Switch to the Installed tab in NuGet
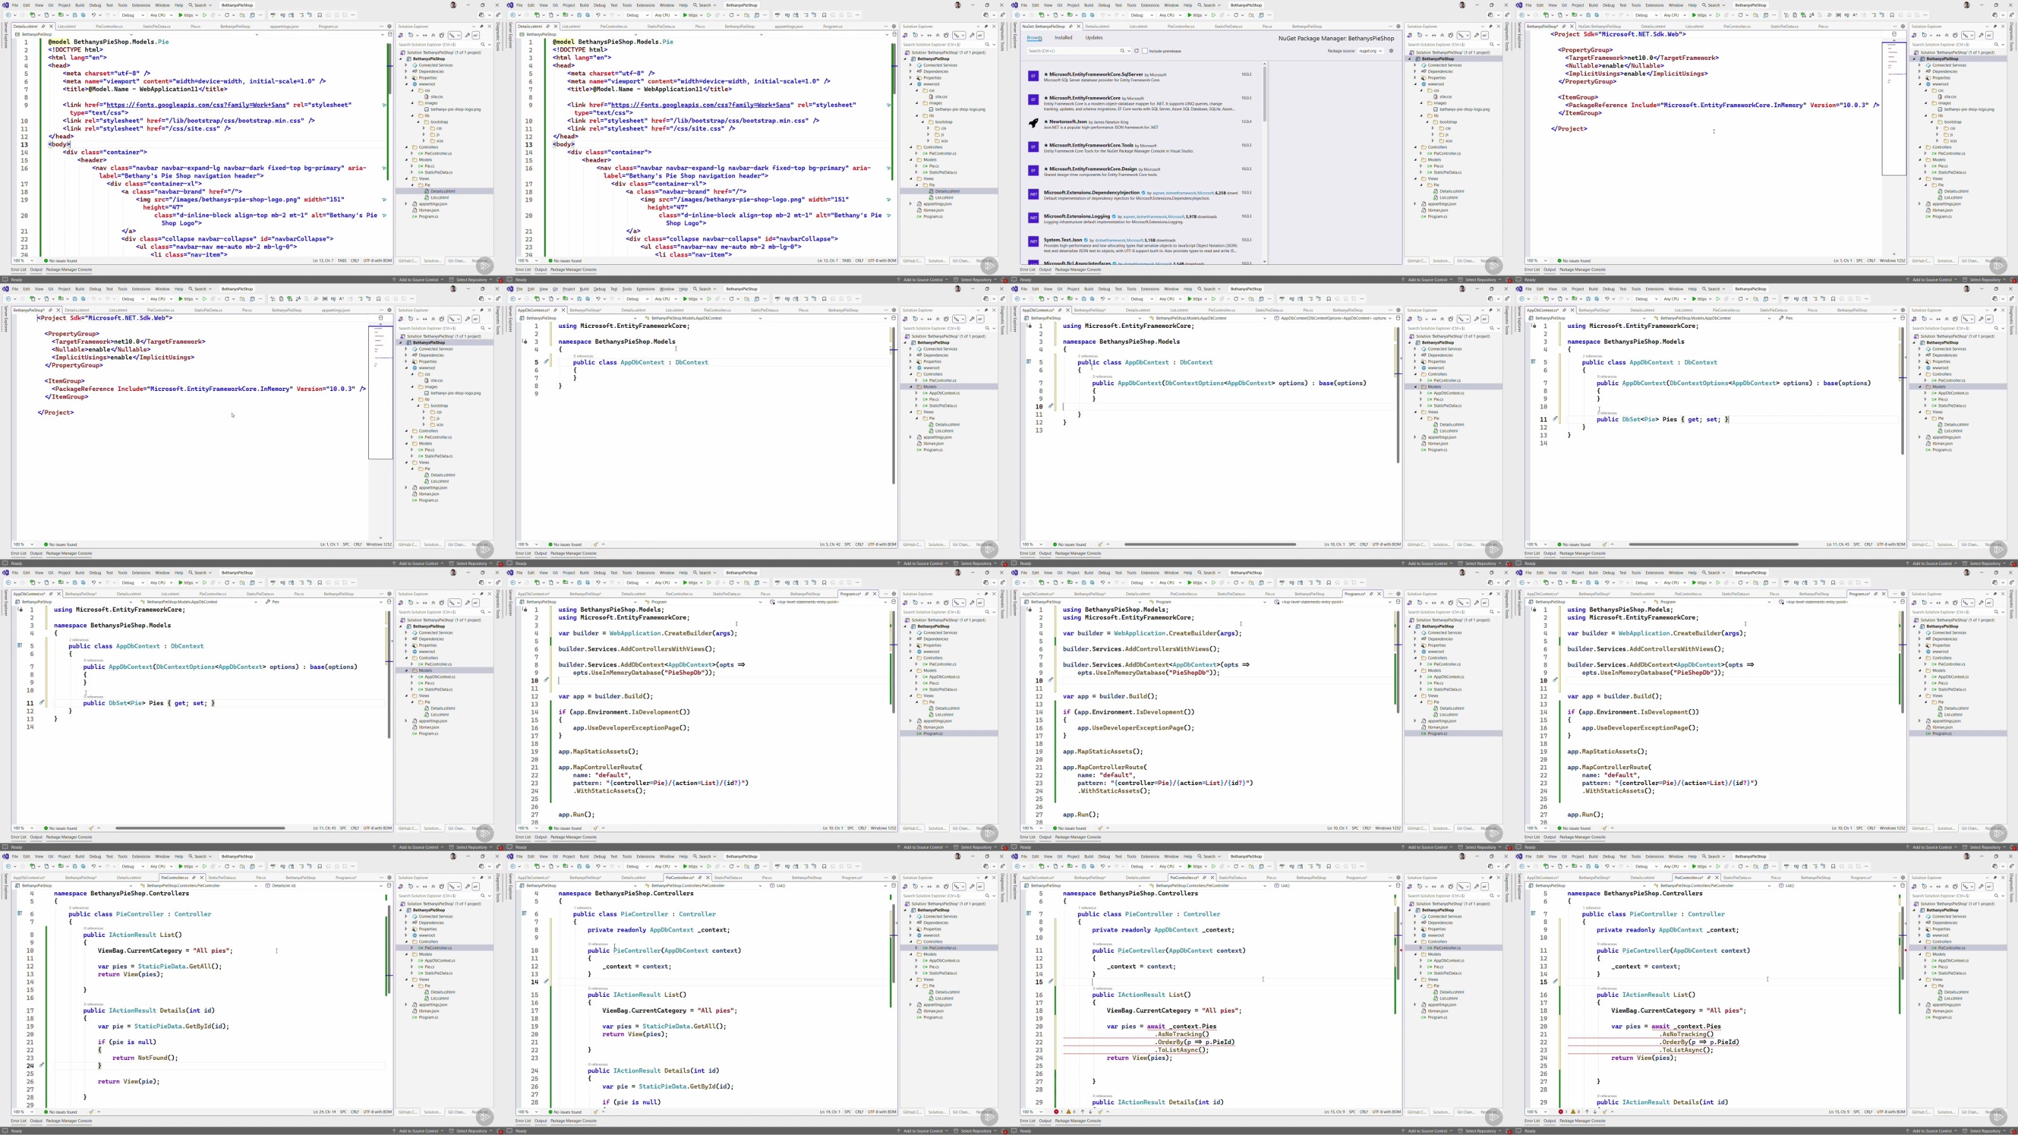 point(1064,38)
